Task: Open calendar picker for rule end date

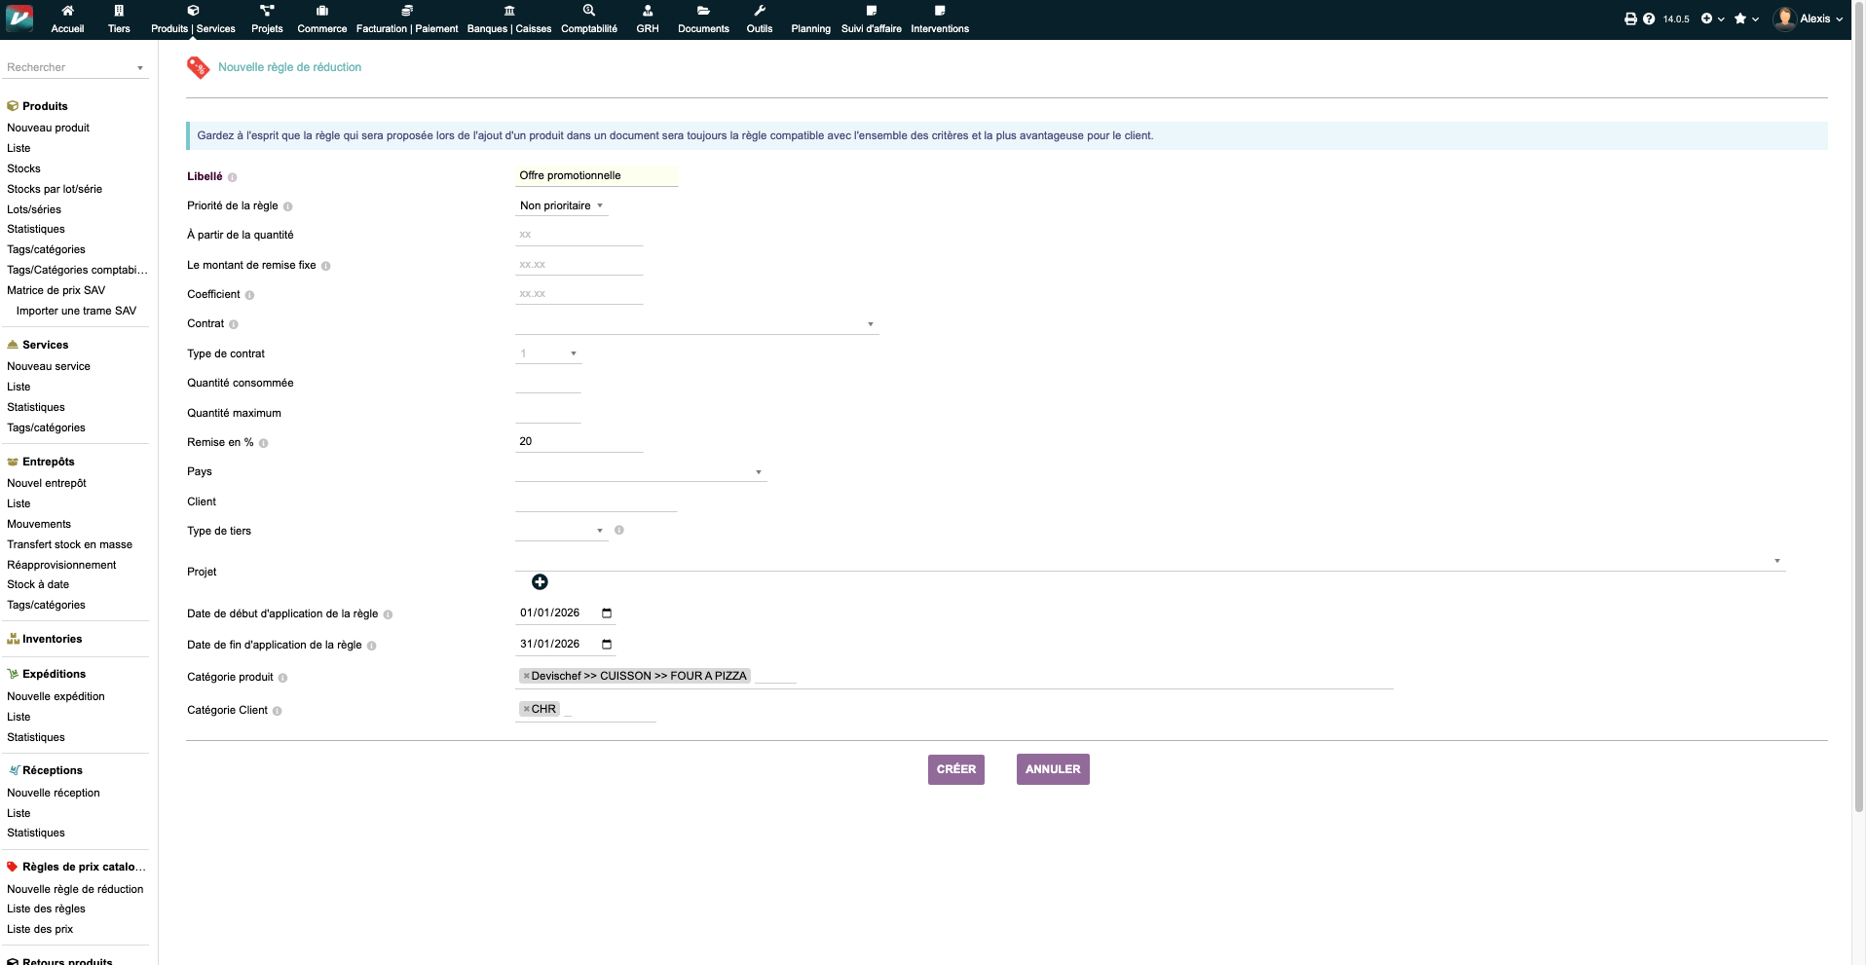Action: (x=607, y=645)
